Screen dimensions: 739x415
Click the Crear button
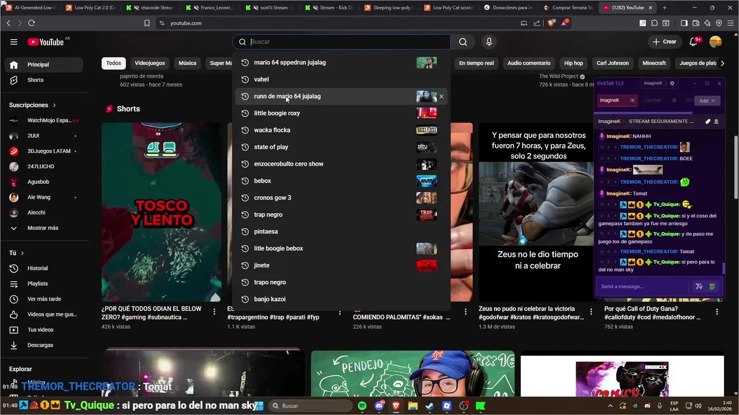664,41
